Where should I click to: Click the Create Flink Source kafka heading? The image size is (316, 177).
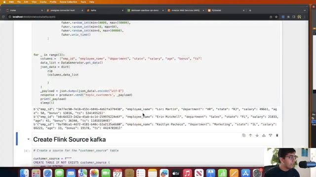click(69, 140)
